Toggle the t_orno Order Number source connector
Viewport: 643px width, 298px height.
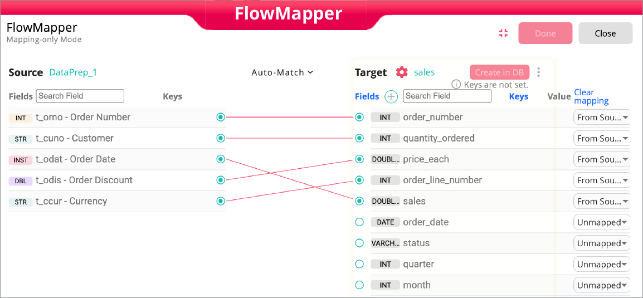point(221,118)
